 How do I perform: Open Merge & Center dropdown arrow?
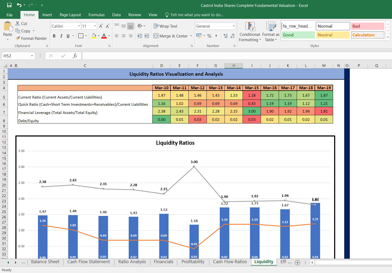191,36
